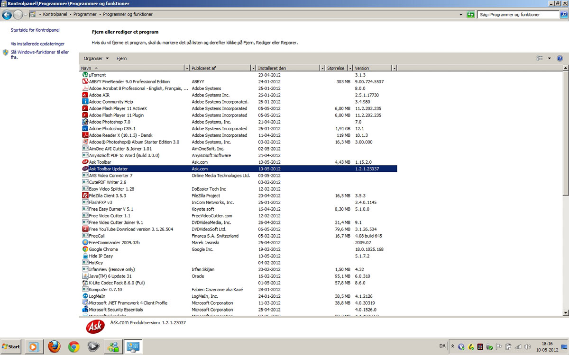Open Vis installerede opdateringer link
Viewport: 569px width, 355px height.
click(37, 44)
